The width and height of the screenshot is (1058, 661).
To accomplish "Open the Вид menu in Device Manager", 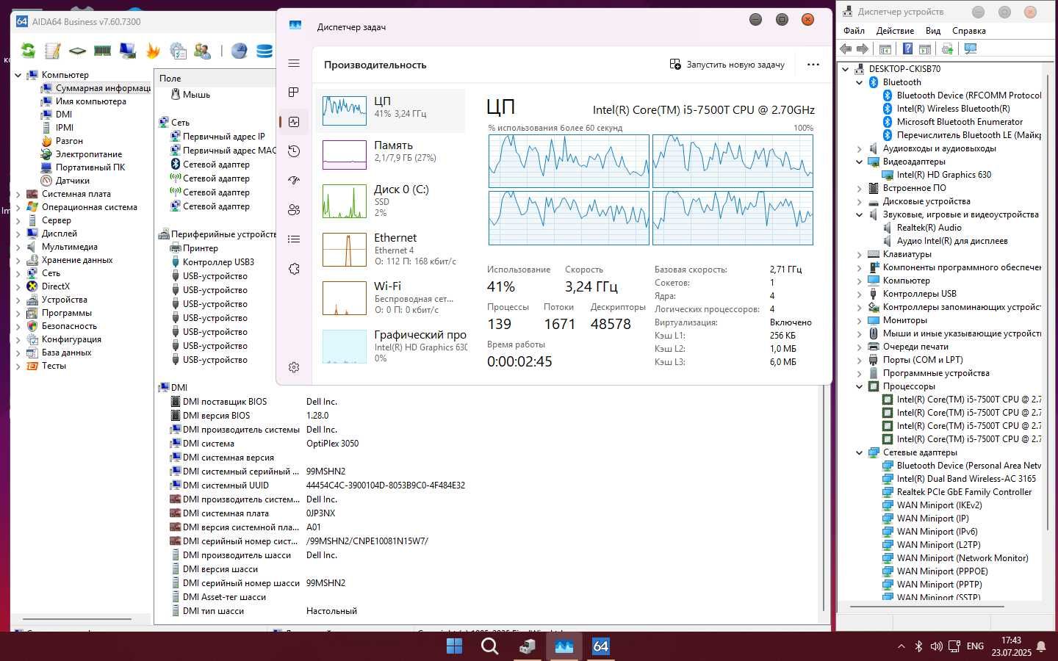I will [933, 31].
